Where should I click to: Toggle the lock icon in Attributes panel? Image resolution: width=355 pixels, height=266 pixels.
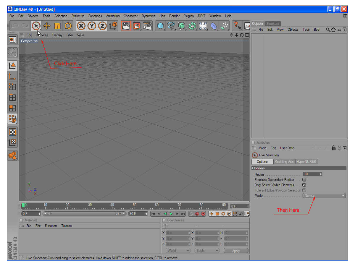(334, 148)
